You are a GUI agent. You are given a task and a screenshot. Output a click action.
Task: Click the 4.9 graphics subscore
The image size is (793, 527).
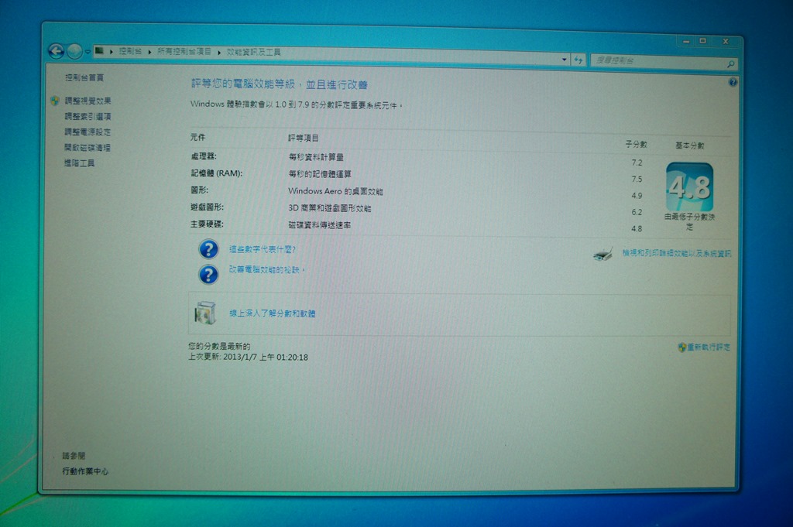637,196
